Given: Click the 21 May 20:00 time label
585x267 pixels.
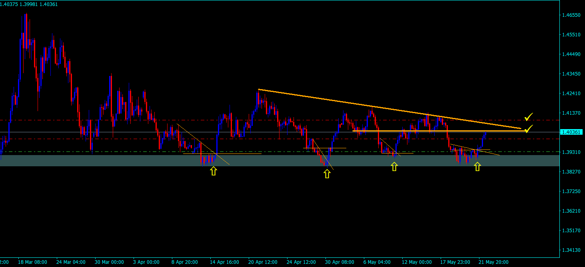Looking at the screenshot, I should (x=493, y=262).
